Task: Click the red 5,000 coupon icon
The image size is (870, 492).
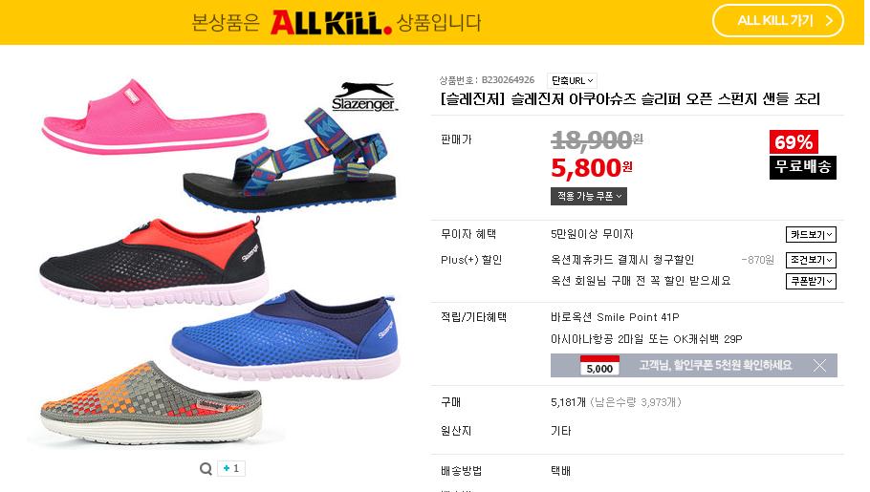Action: pos(599,366)
